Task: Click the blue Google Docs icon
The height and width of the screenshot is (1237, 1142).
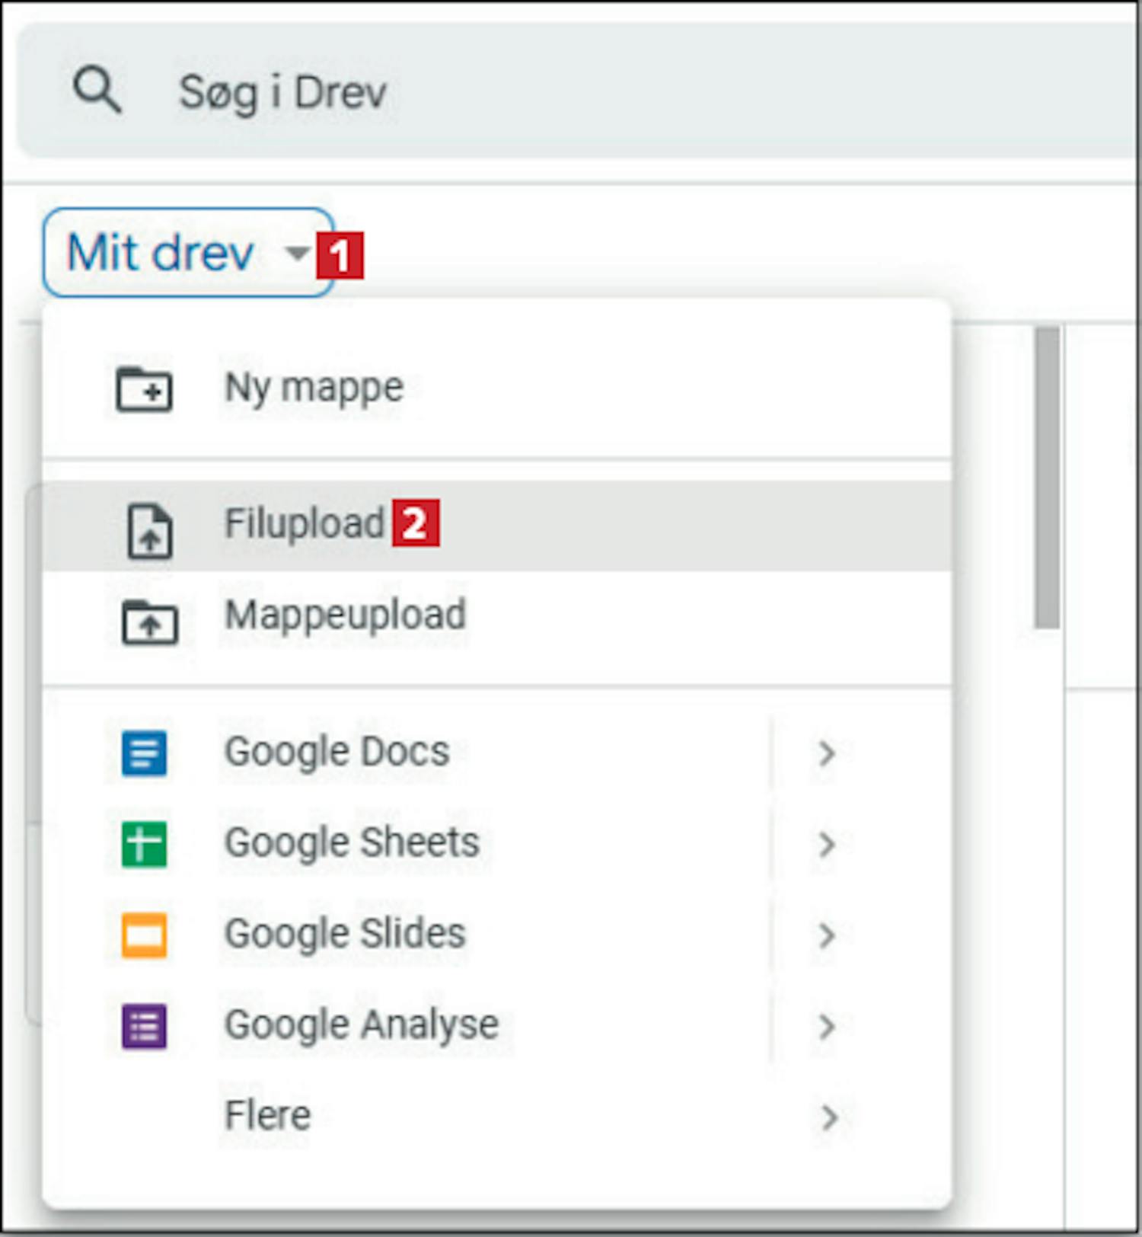Action: pyautogui.click(x=144, y=753)
